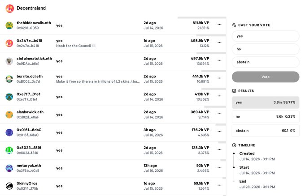Viewport: 305px width, 196px height.
Task: Click the no result bar 0.23%
Action: [266, 117]
